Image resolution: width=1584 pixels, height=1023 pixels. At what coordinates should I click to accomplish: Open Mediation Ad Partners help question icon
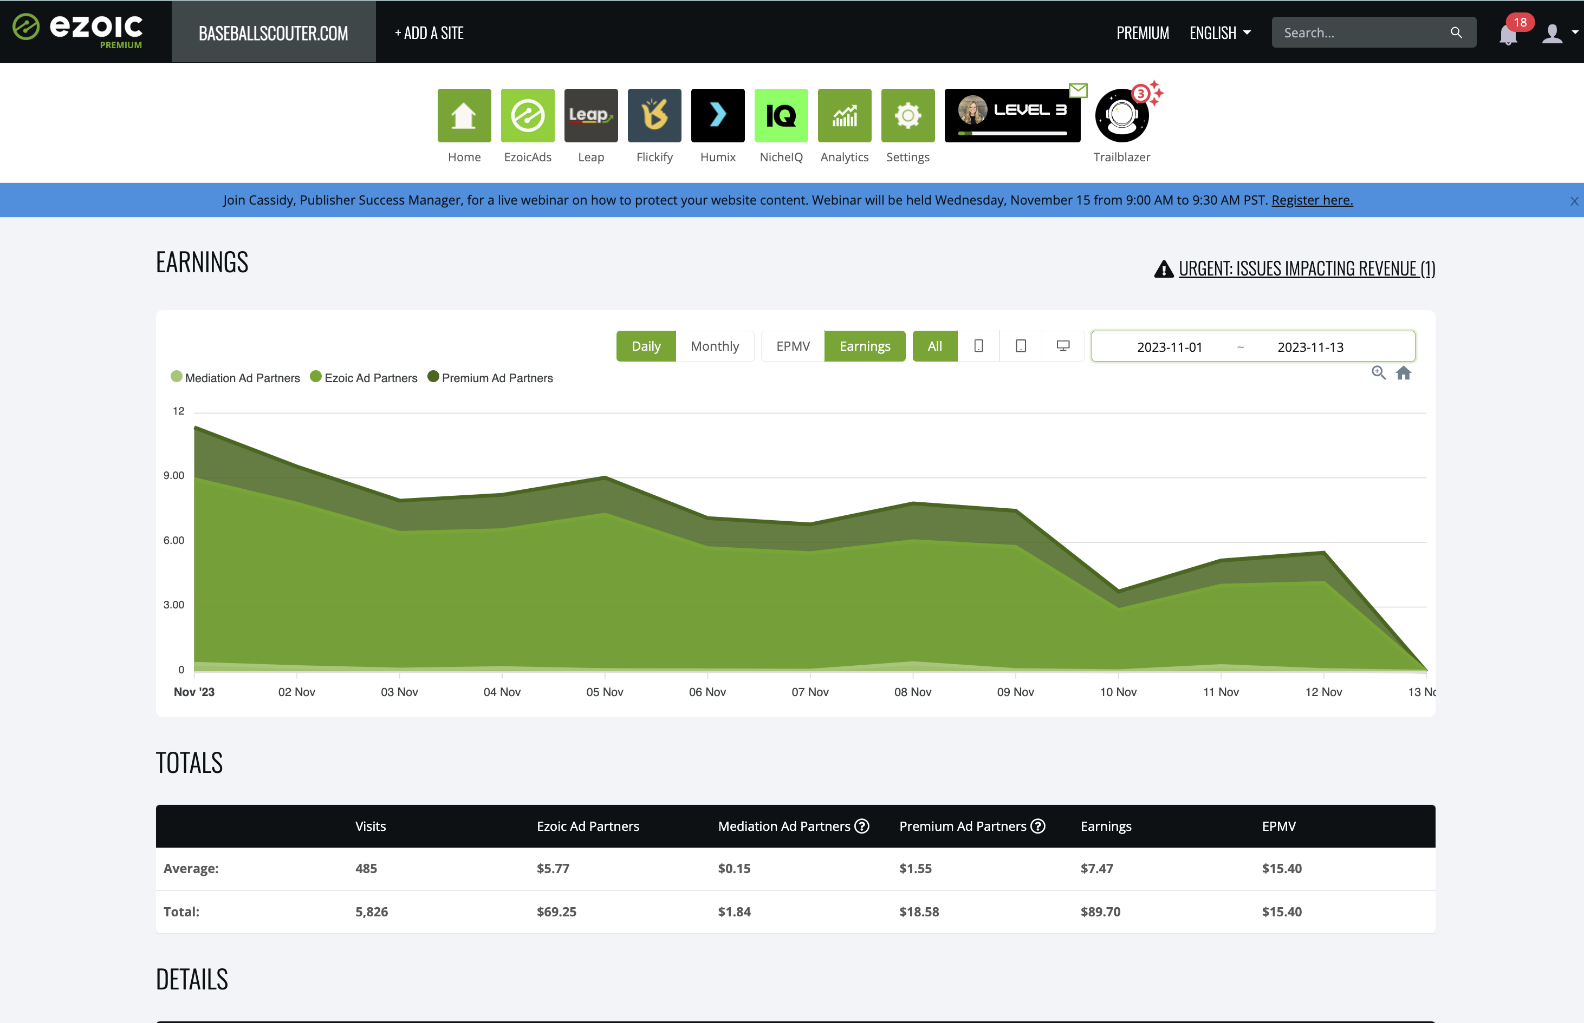click(x=862, y=826)
